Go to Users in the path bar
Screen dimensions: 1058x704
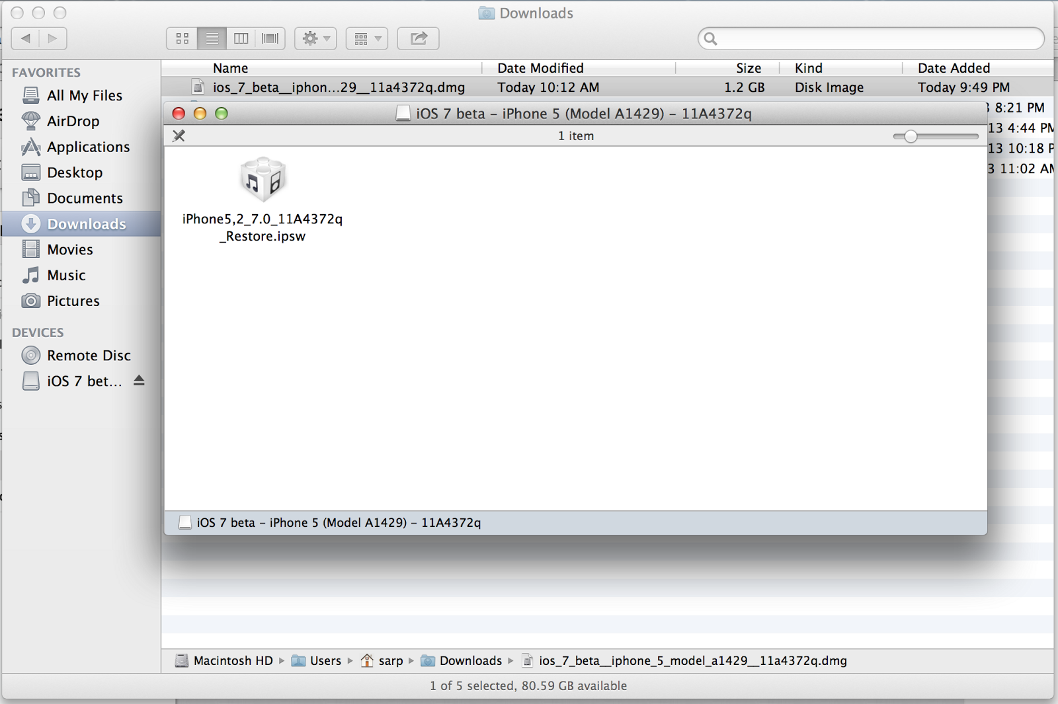[x=317, y=660]
